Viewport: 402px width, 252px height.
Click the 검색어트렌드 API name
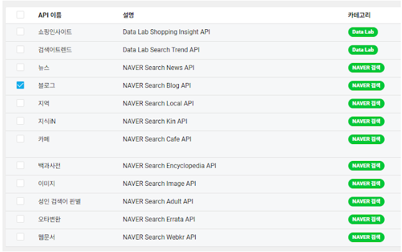pyautogui.click(x=55, y=50)
